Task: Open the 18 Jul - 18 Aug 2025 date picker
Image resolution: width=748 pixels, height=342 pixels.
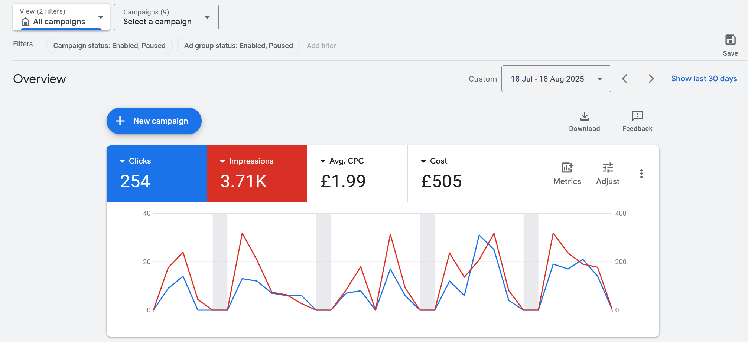Action: click(x=556, y=79)
